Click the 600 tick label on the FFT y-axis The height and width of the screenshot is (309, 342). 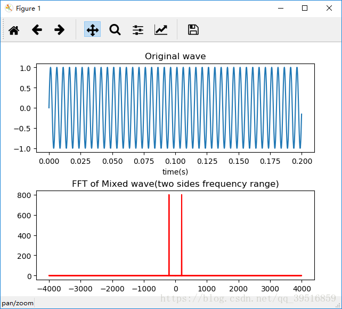coord(24,216)
